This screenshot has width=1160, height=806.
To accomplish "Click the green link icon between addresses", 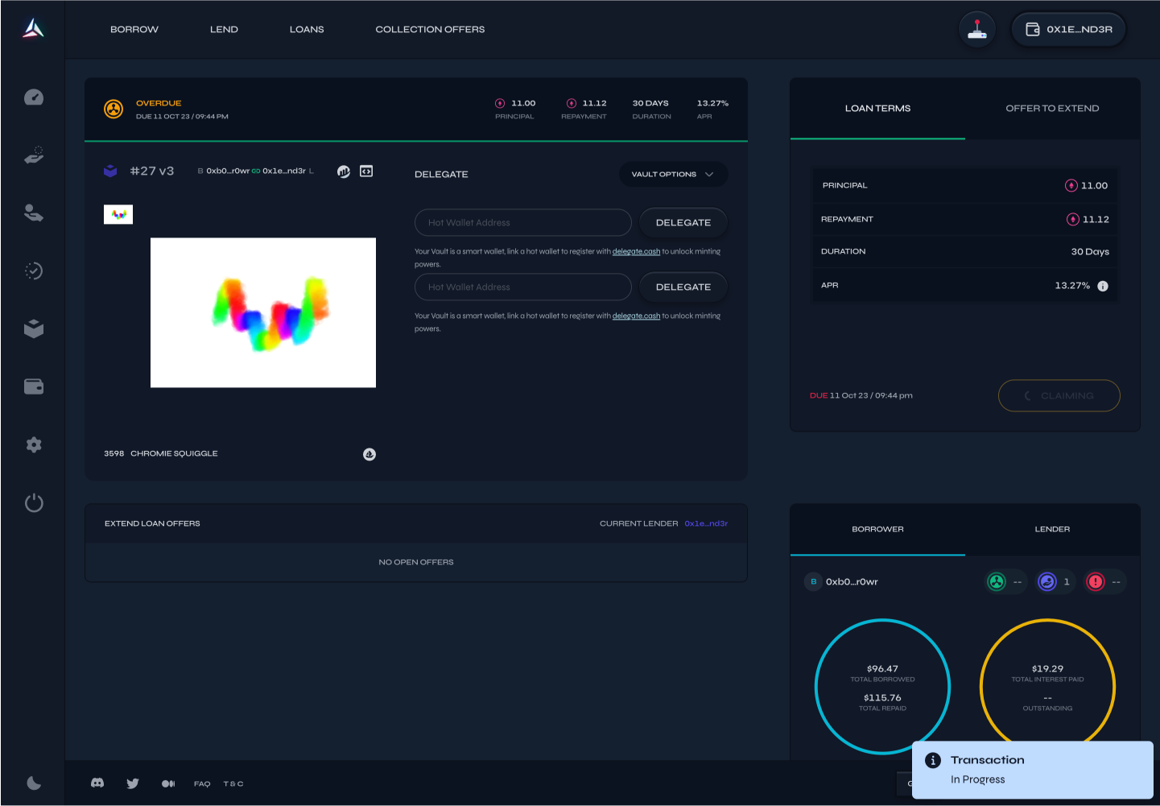I will (256, 171).
